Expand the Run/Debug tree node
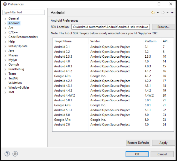The image size is (177, 161). 5,69
